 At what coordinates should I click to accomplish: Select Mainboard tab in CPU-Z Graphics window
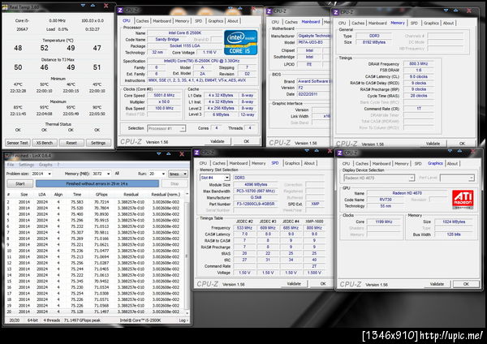click(x=381, y=163)
